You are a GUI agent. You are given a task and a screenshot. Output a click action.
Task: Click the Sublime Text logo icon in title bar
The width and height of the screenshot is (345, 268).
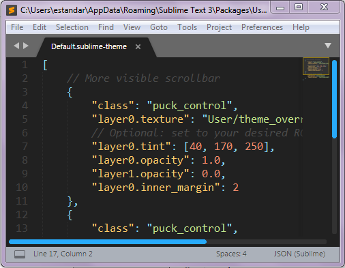(12, 10)
